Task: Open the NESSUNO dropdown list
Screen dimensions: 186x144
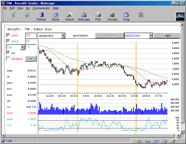Action: [151, 36]
